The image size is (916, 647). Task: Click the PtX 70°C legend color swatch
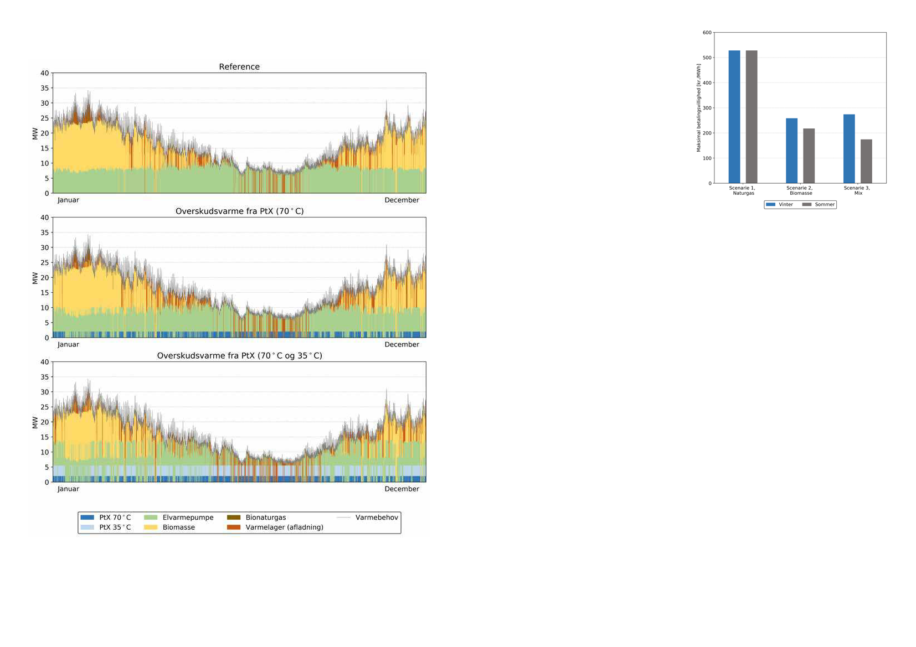coord(87,517)
